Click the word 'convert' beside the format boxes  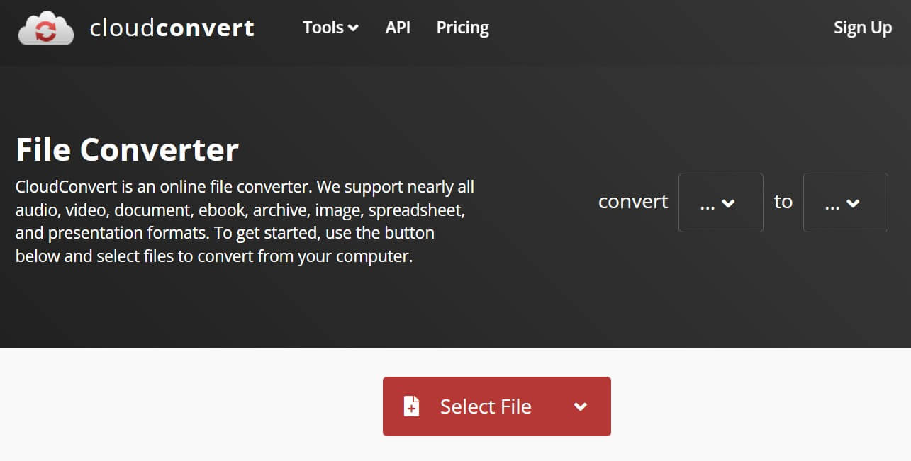click(633, 202)
